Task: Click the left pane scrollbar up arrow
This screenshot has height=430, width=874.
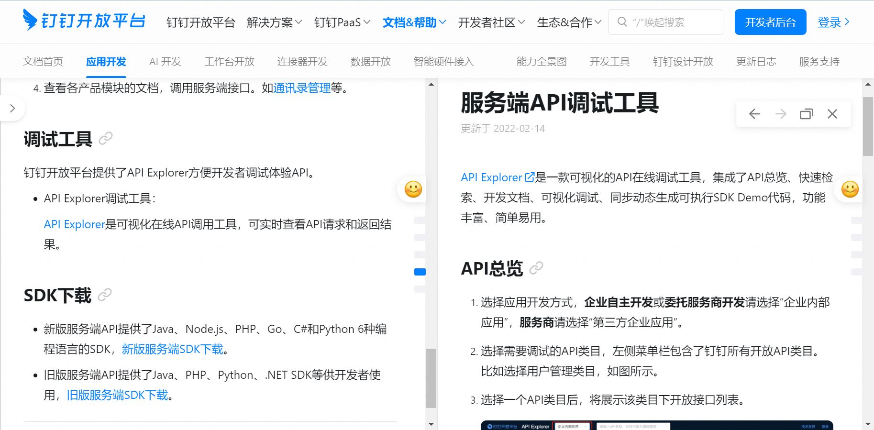Action: 431,84
